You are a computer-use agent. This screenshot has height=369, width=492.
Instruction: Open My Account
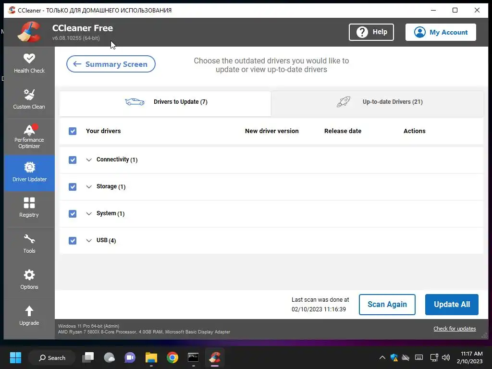441,32
